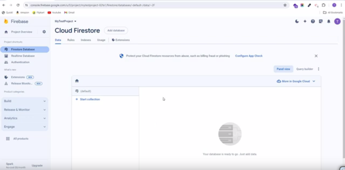
Task: Open the view options three-dot menu
Action: [318, 69]
